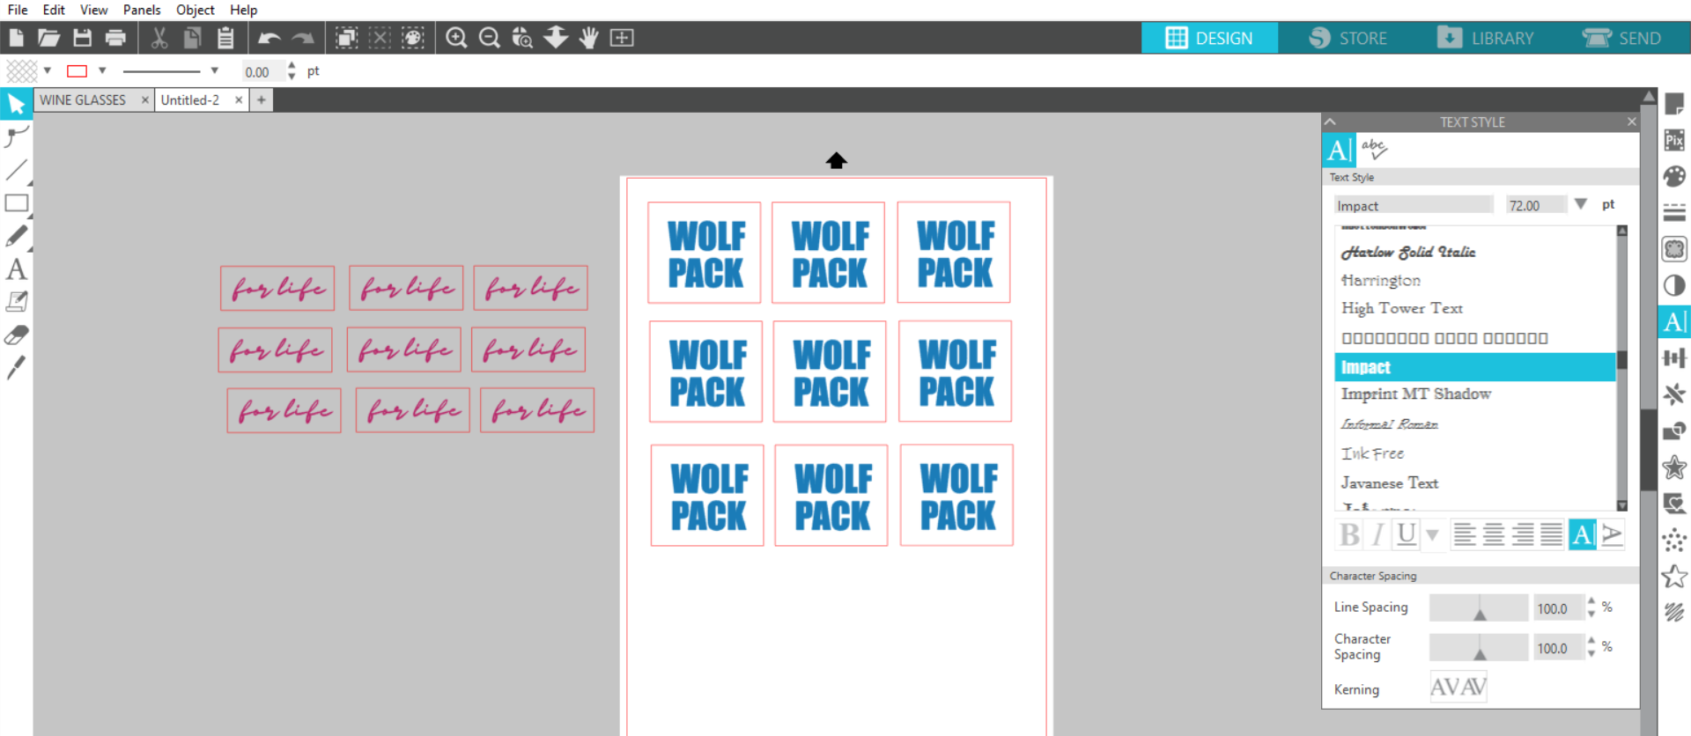Open the font size dropdown arrow
The height and width of the screenshot is (736, 1691).
(1581, 204)
